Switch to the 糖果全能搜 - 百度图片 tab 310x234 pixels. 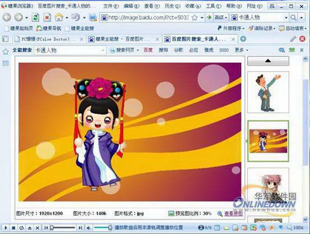point(123,39)
